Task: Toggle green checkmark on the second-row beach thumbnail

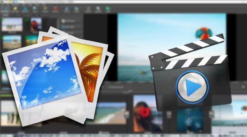Action: coord(2,37)
